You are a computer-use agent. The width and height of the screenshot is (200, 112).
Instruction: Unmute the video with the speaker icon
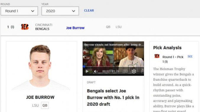coord(96,71)
